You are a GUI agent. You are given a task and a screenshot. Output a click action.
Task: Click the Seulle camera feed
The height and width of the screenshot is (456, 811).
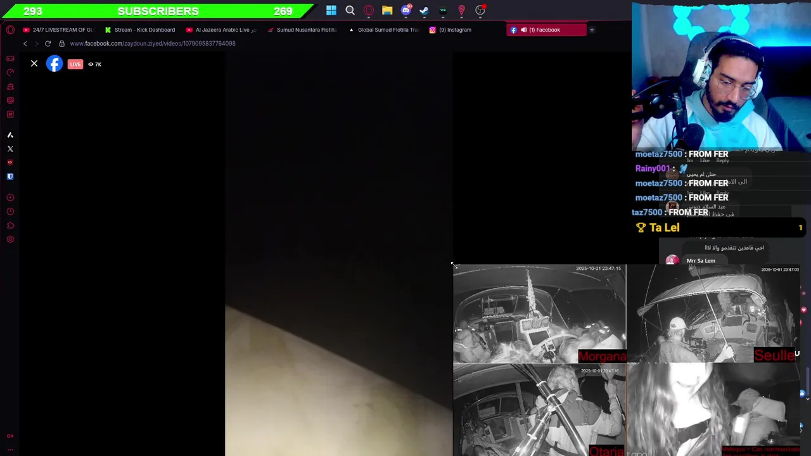tap(713, 313)
